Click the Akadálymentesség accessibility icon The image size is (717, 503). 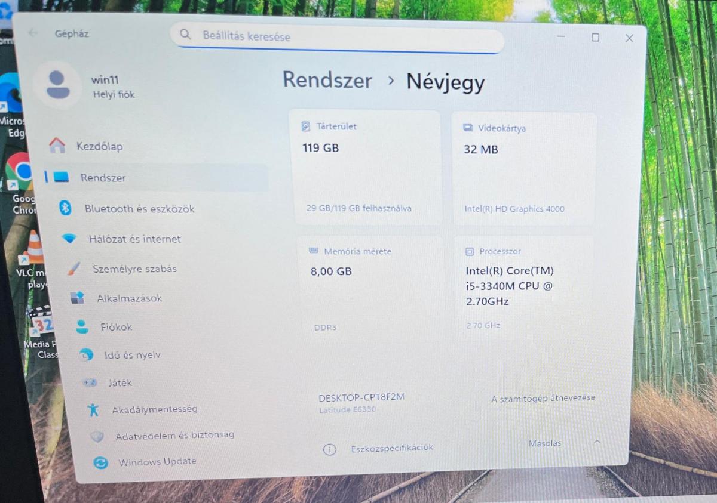pos(93,409)
